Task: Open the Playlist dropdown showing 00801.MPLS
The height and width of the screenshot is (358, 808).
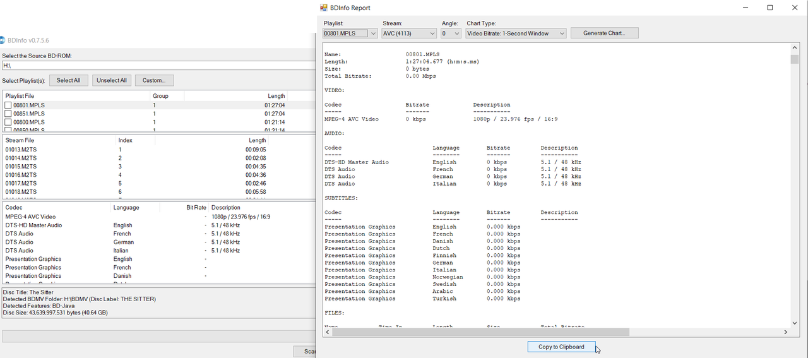Action: 350,33
